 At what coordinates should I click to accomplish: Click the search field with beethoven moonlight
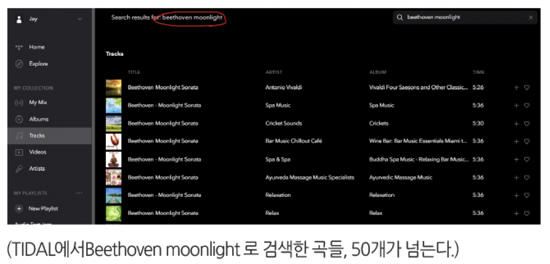465,17
